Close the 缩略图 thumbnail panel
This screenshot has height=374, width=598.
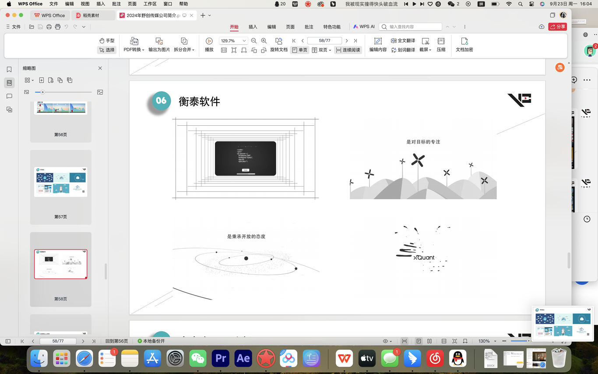100,68
